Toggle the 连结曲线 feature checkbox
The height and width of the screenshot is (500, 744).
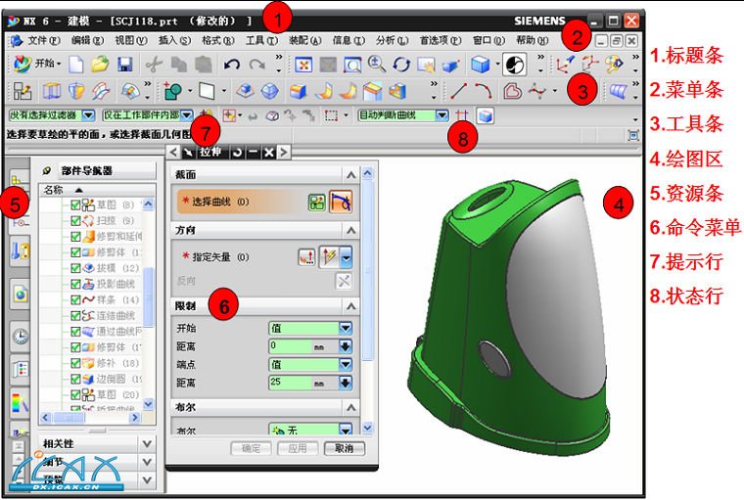75,315
